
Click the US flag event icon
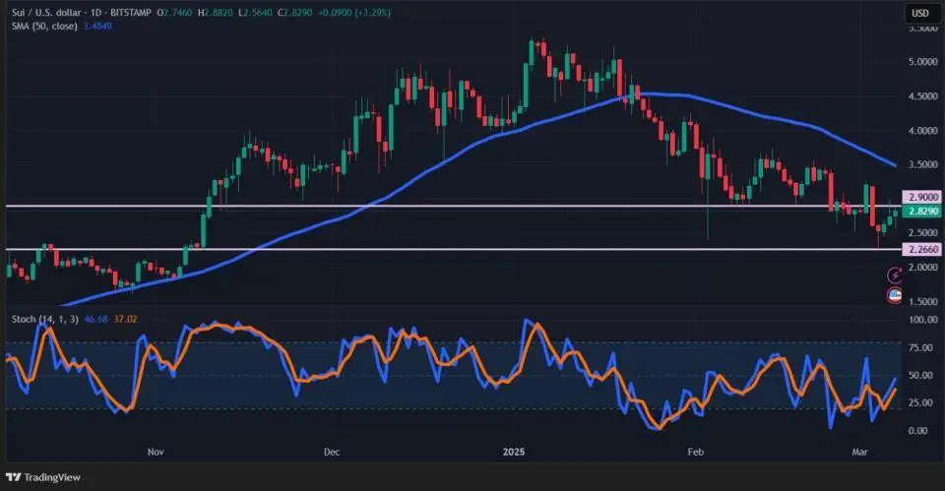[x=895, y=294]
